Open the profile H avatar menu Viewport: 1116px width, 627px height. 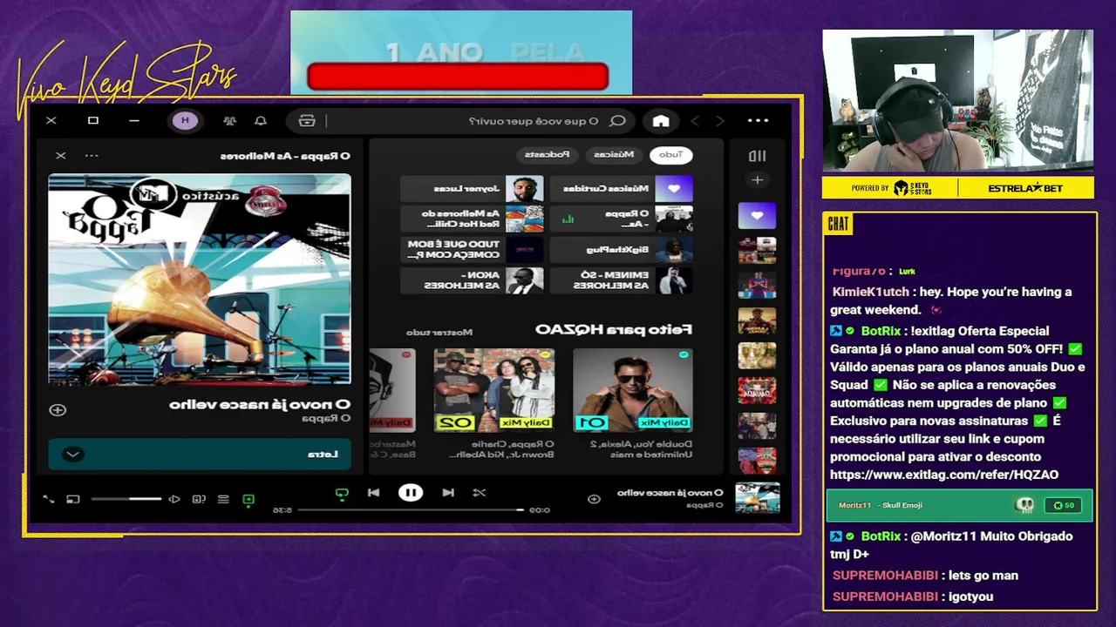click(x=185, y=121)
